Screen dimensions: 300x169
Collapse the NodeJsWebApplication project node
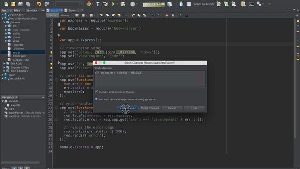[2, 18]
